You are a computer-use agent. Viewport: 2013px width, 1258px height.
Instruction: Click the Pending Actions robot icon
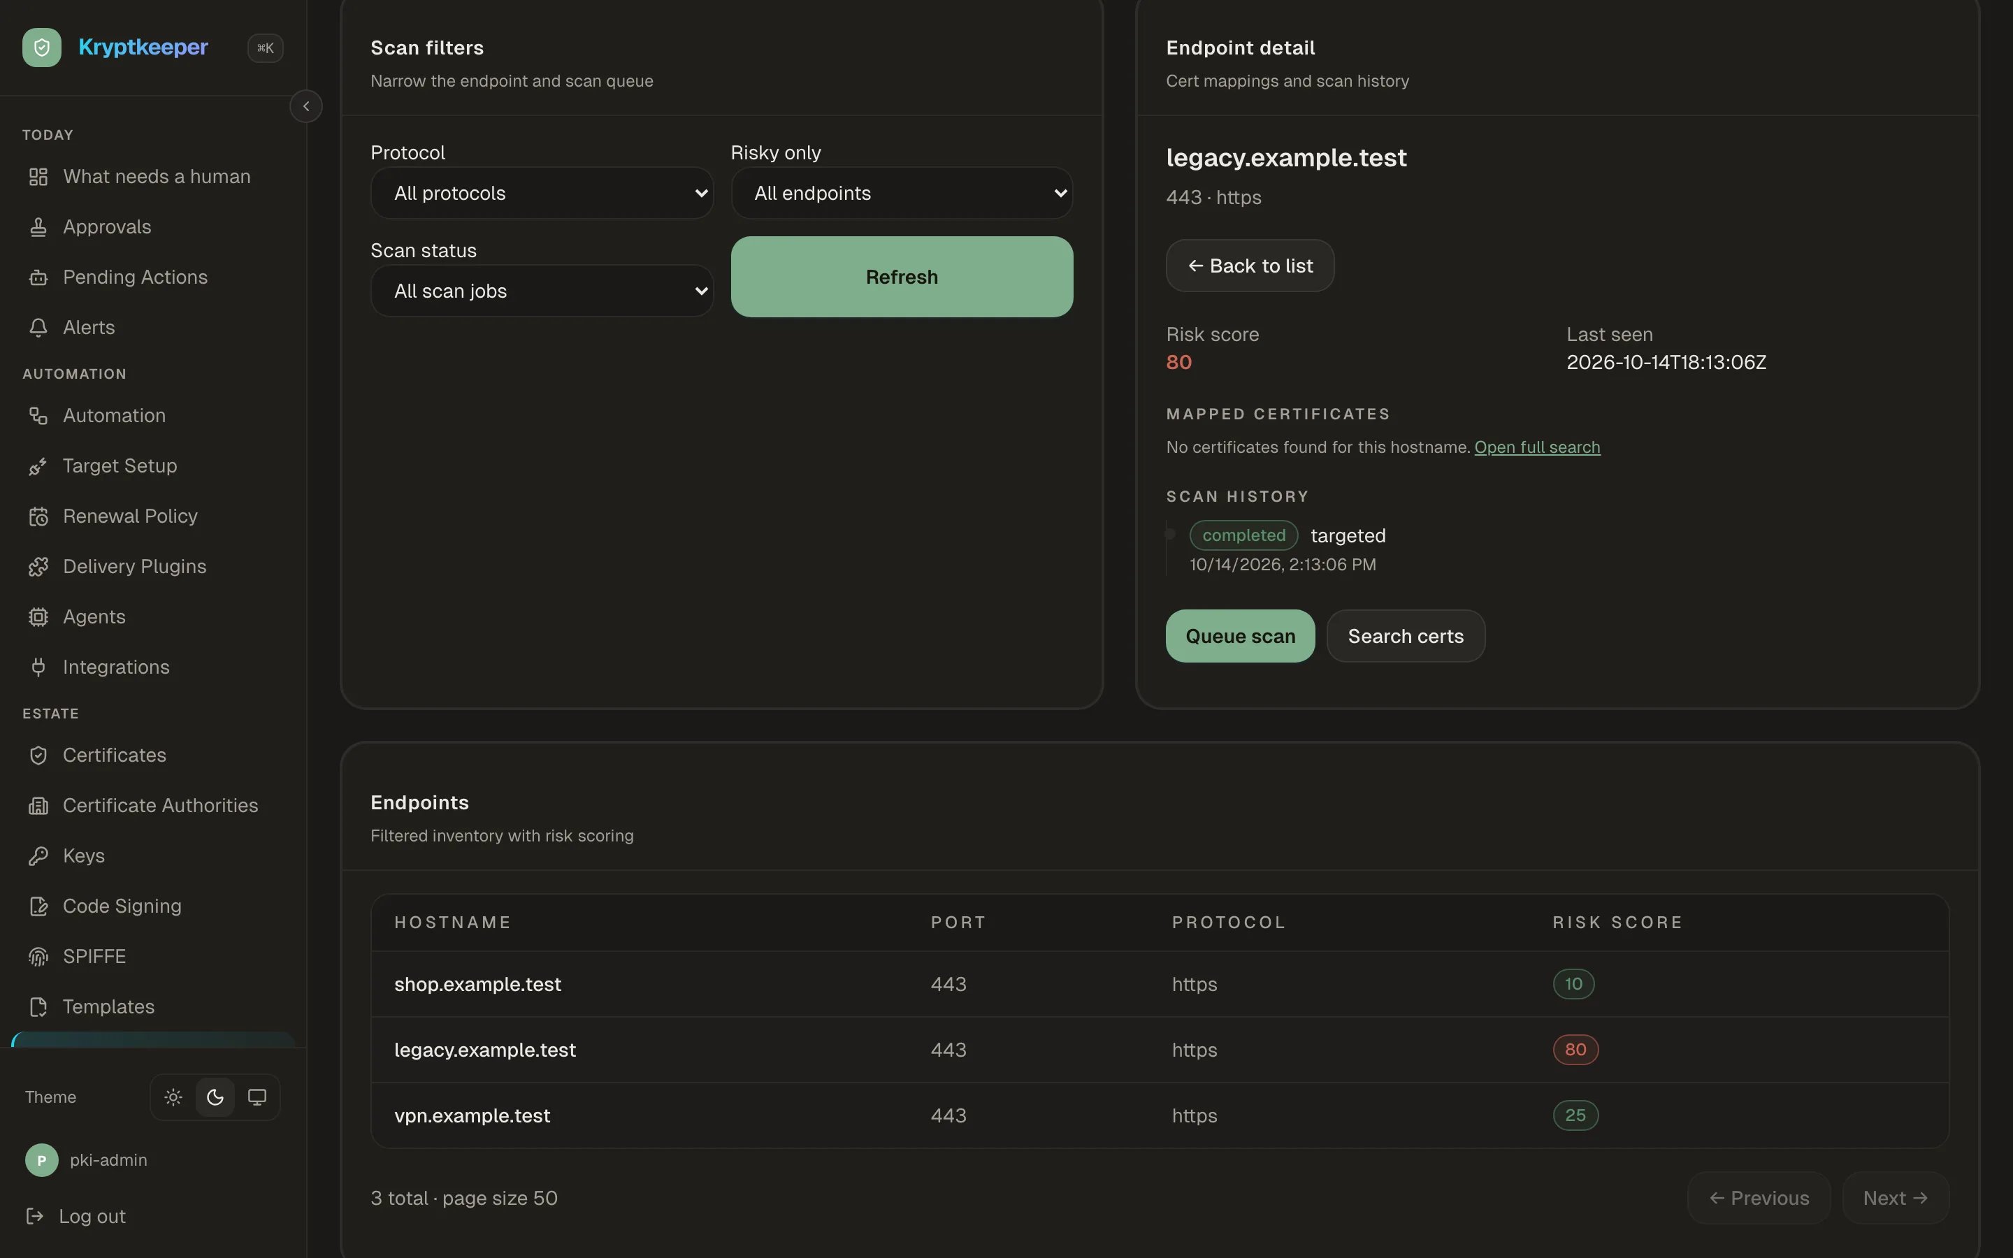pos(38,277)
